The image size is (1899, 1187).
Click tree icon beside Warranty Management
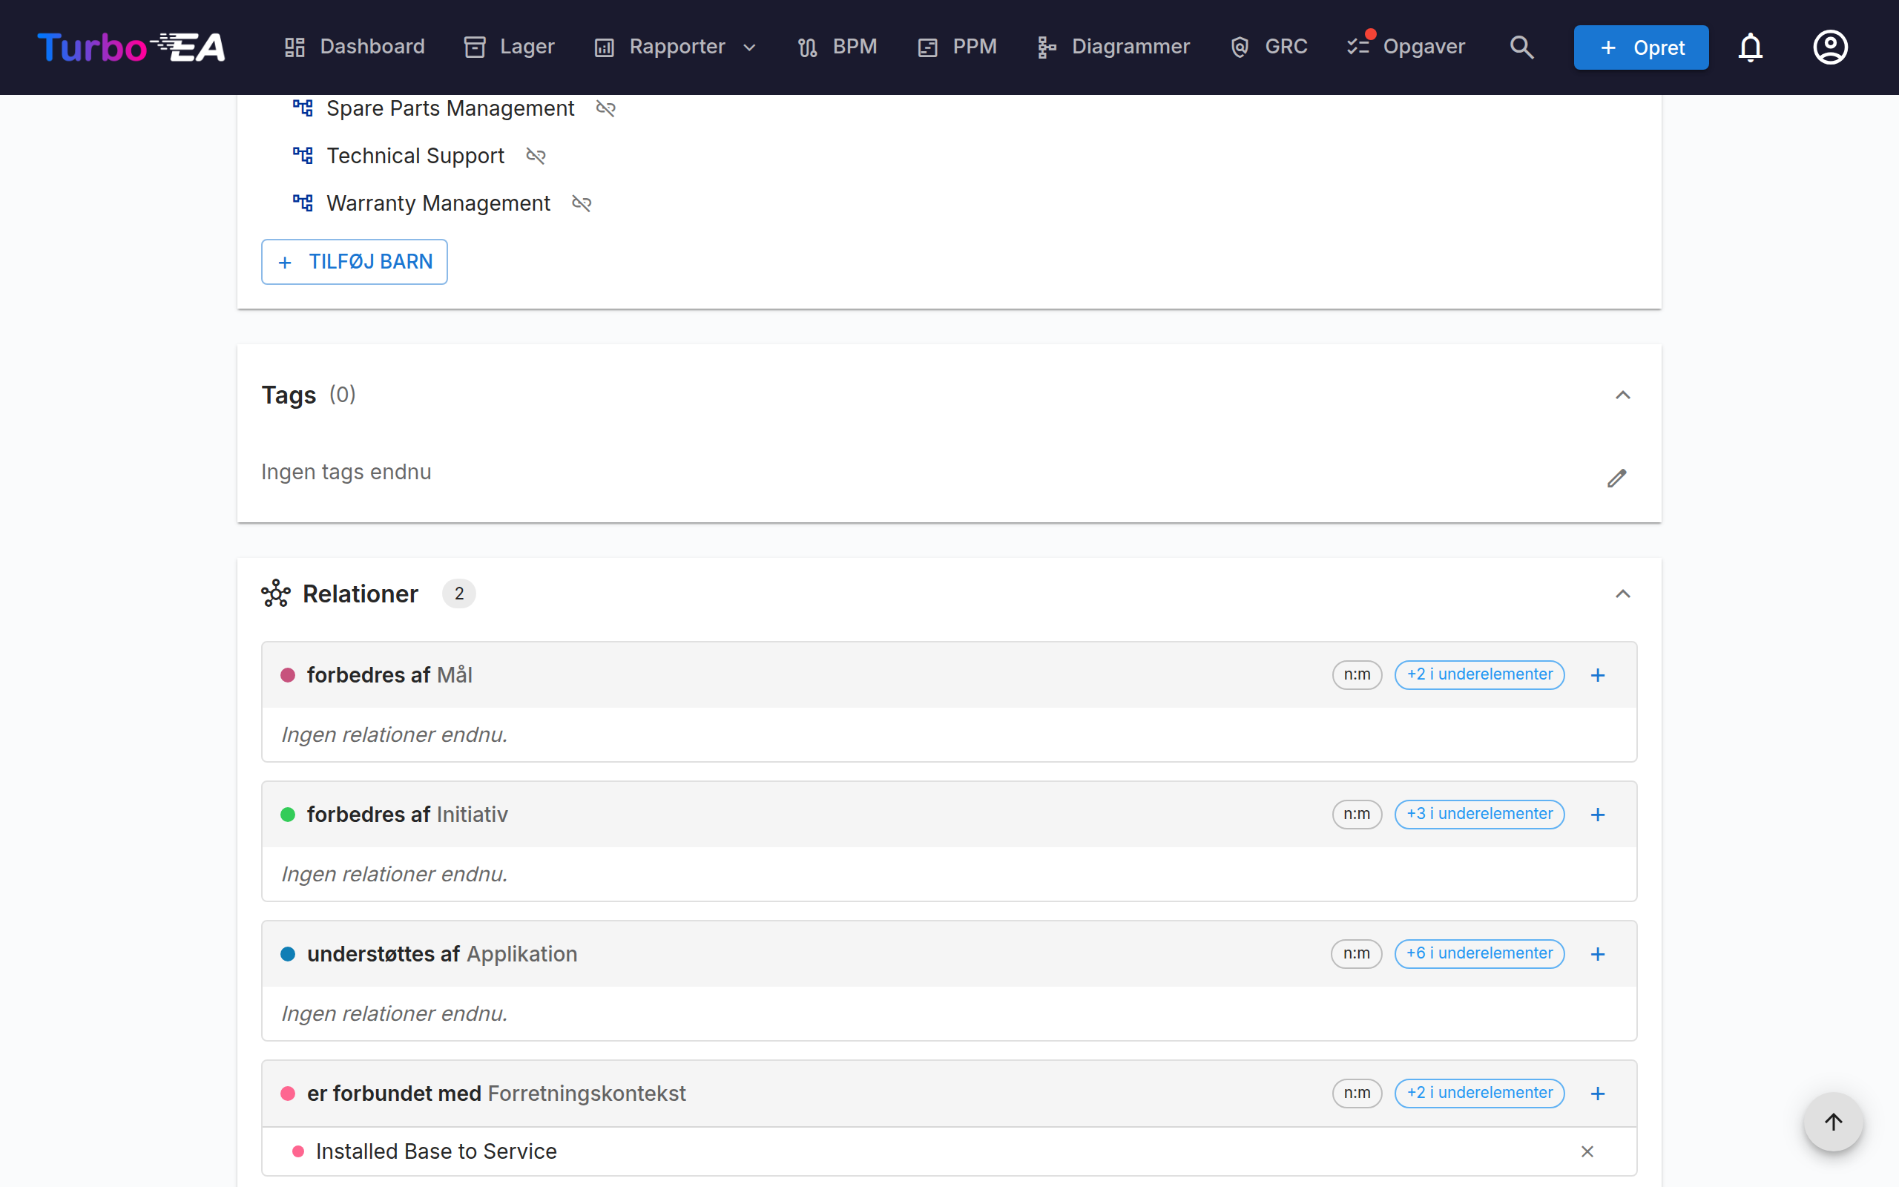(303, 203)
